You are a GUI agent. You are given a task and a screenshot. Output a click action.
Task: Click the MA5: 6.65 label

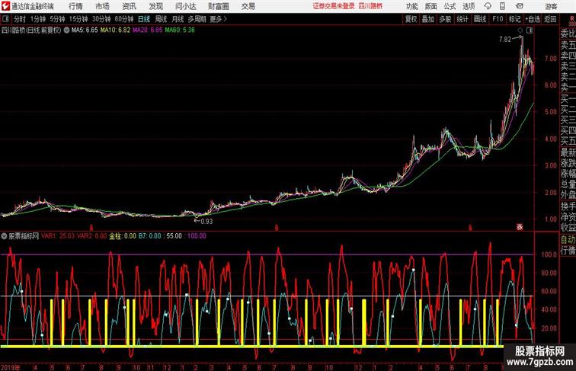[x=85, y=30]
